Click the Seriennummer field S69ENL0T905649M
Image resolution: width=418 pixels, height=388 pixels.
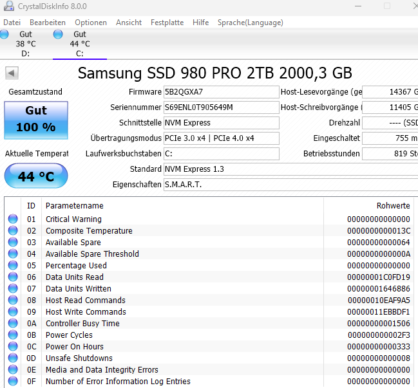pyautogui.click(x=222, y=107)
